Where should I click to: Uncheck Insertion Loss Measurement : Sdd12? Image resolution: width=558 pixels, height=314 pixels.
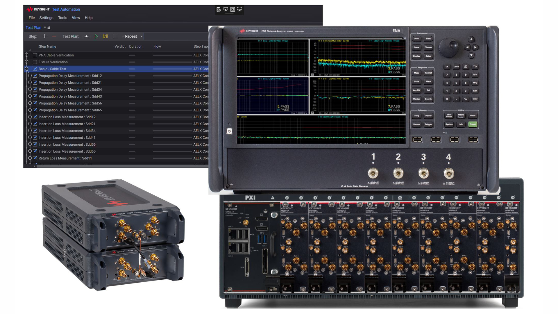click(35, 117)
